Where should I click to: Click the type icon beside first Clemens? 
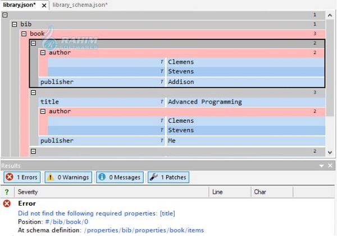162,62
